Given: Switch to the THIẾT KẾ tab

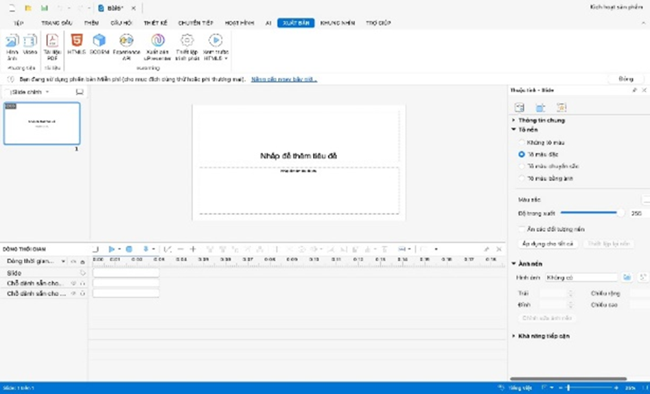Looking at the screenshot, I should tap(155, 23).
